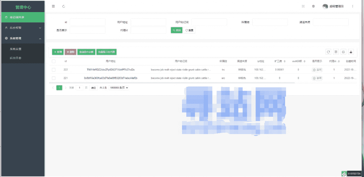The image size is (364, 177).
Task: Click the 管理中心 logo title
Action: pyautogui.click(x=23, y=7)
